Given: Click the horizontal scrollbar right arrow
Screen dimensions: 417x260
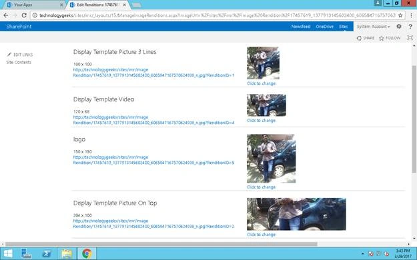Looking at the screenshot, I should point(409,244).
